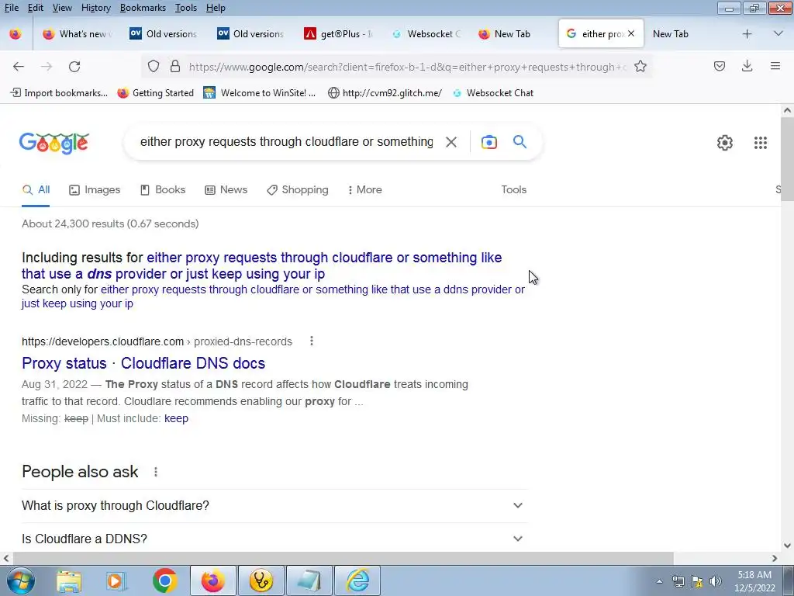Click the Import bookmarks toolbar item

point(59,93)
